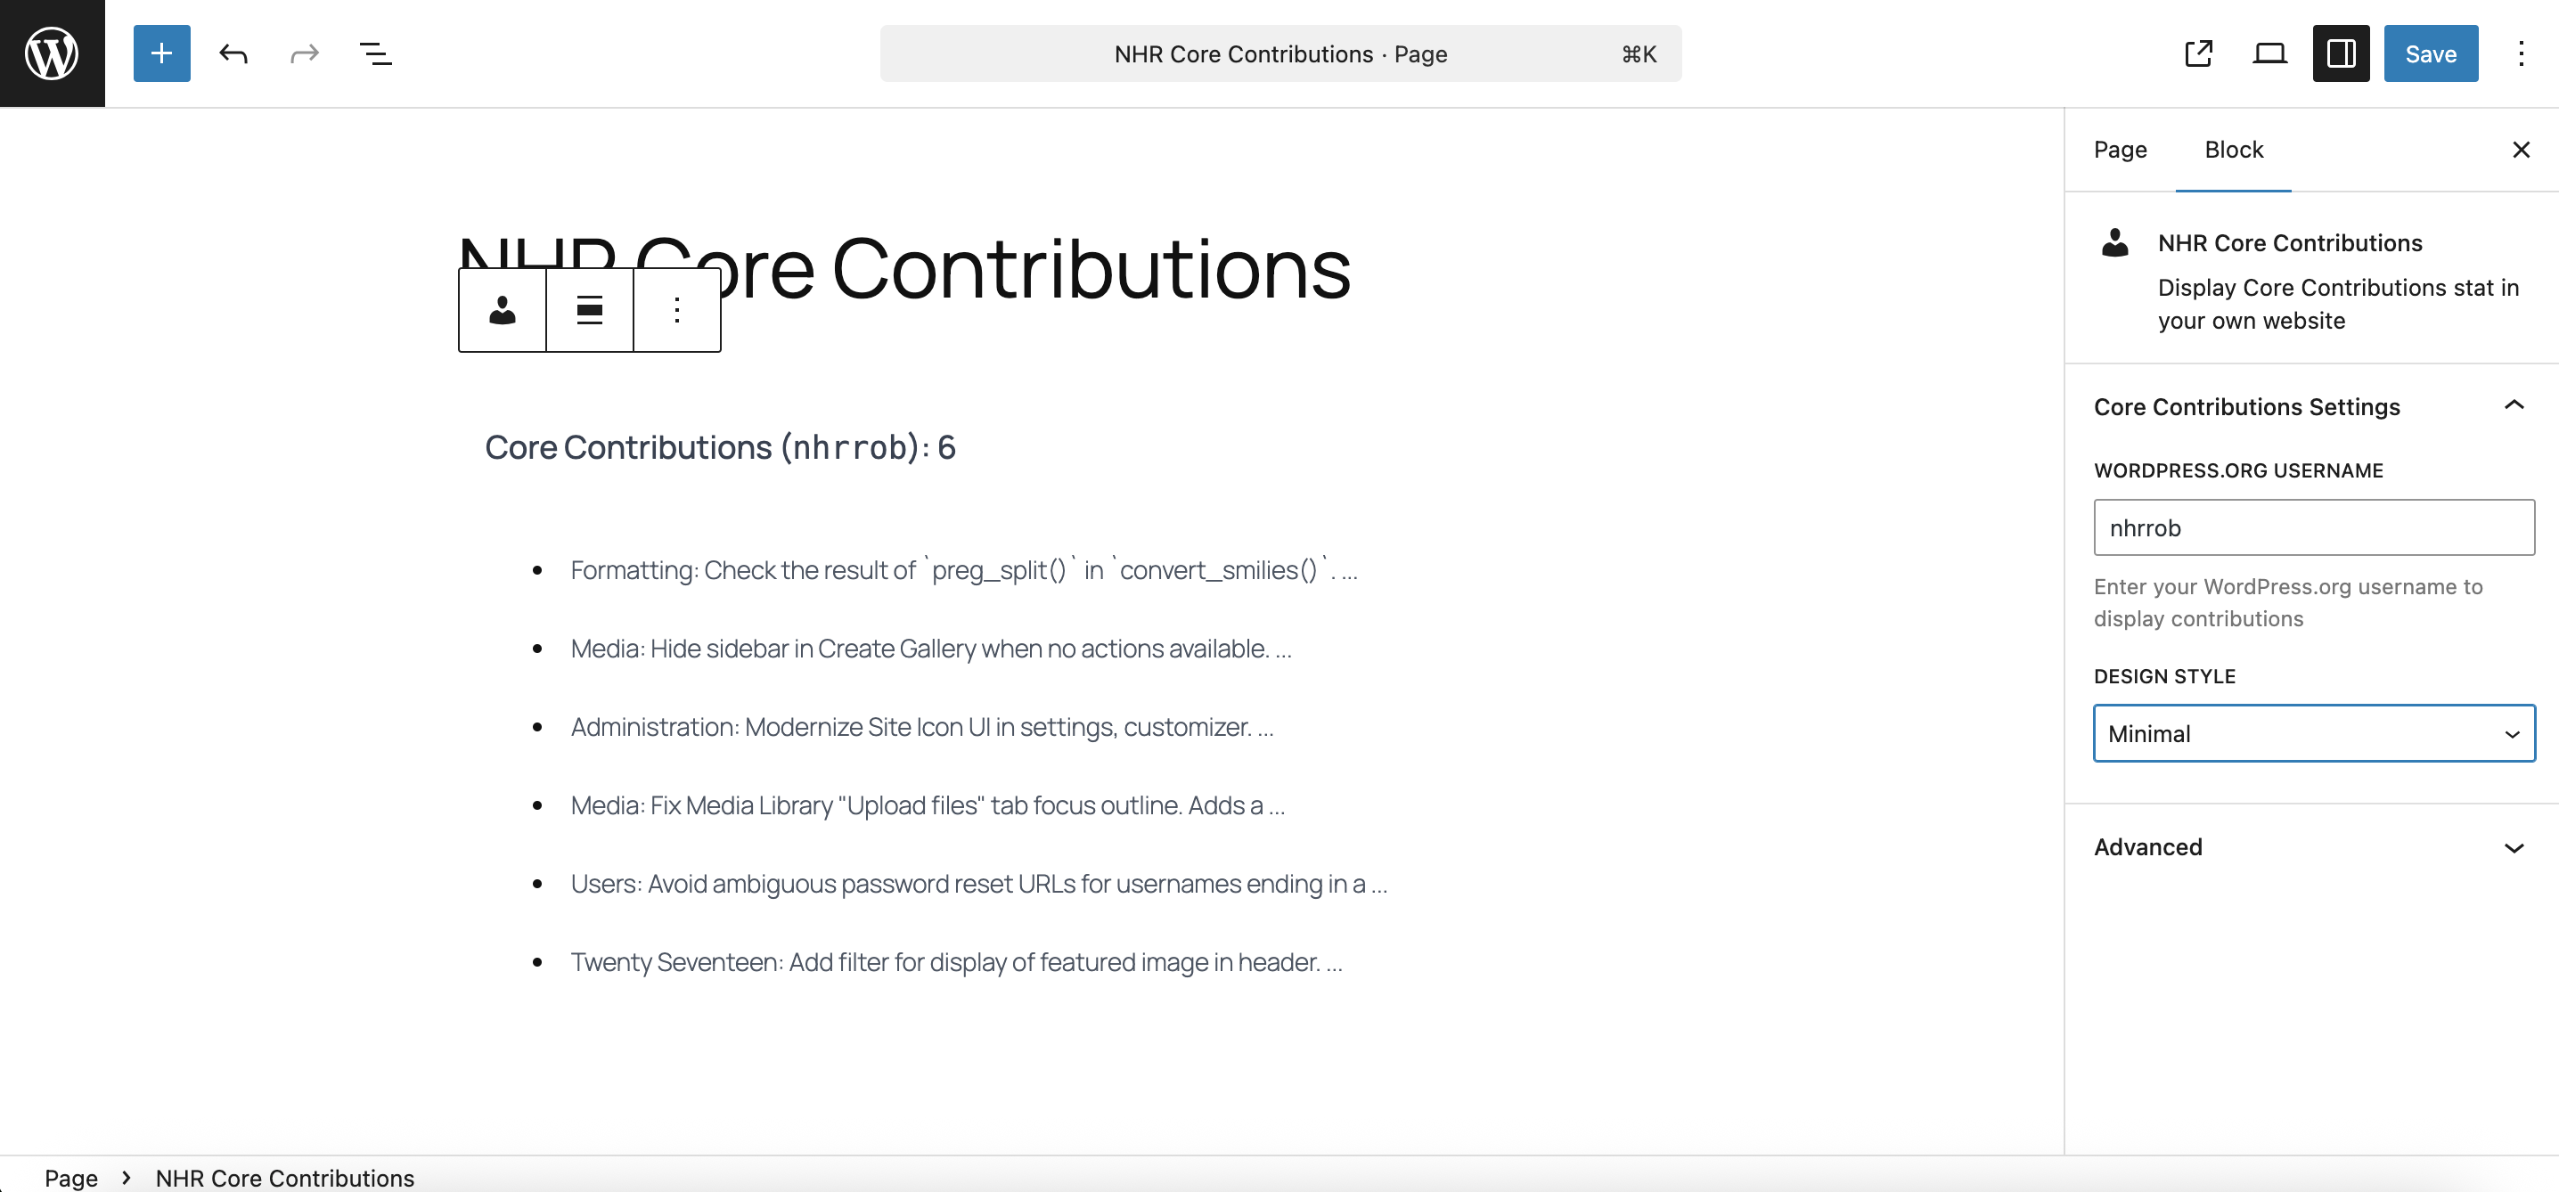This screenshot has width=2559, height=1192.
Task: Switch to the Block tab
Action: click(x=2233, y=150)
